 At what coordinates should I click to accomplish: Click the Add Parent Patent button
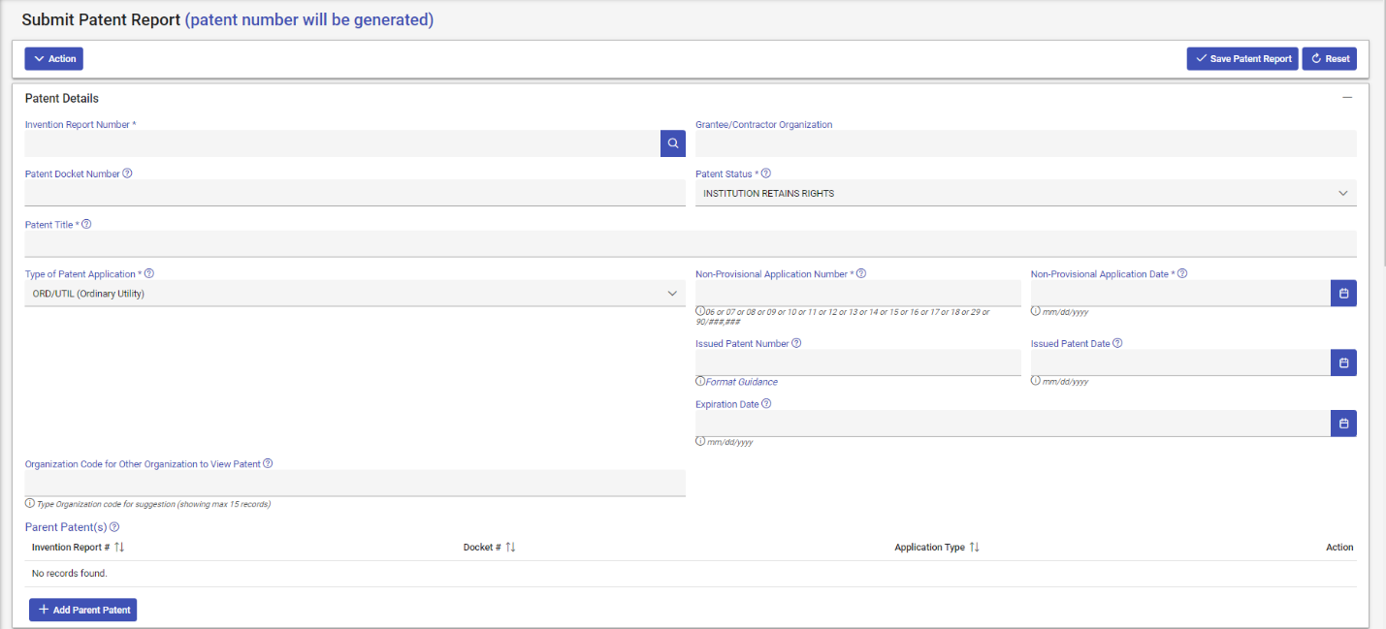[83, 610]
